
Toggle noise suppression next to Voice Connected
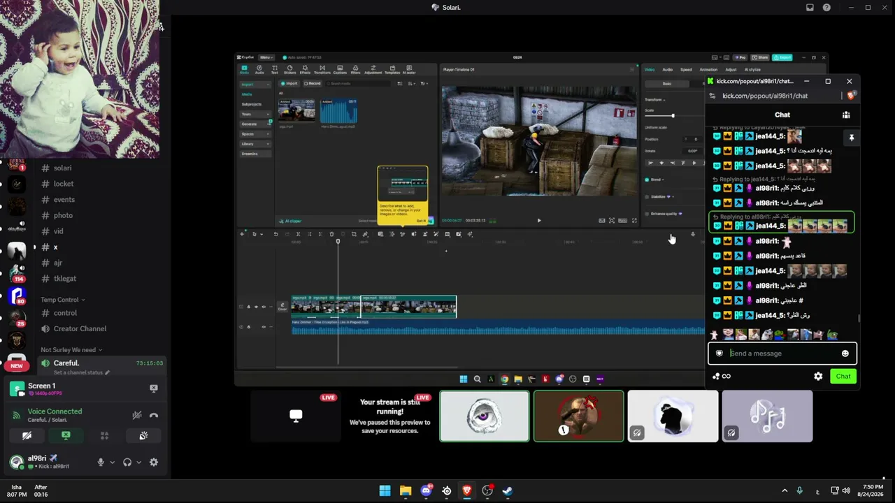137,415
